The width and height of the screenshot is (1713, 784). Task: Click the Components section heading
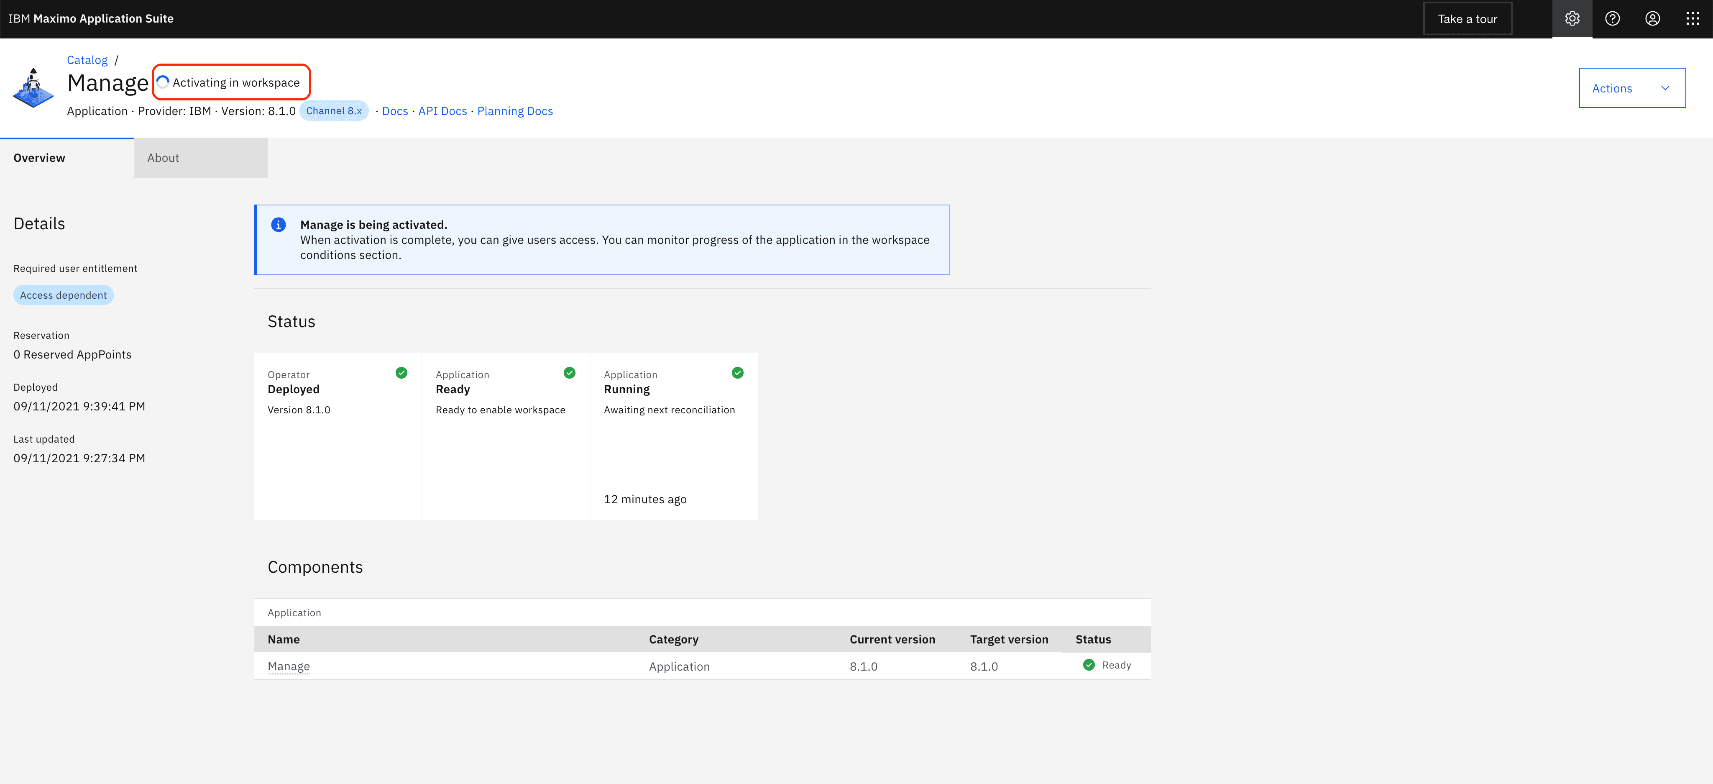315,567
